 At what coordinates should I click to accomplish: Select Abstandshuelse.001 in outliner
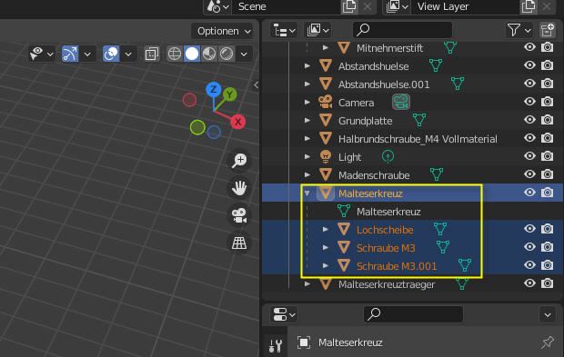coord(384,84)
